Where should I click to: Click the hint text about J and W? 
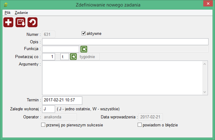[x=88, y=109]
